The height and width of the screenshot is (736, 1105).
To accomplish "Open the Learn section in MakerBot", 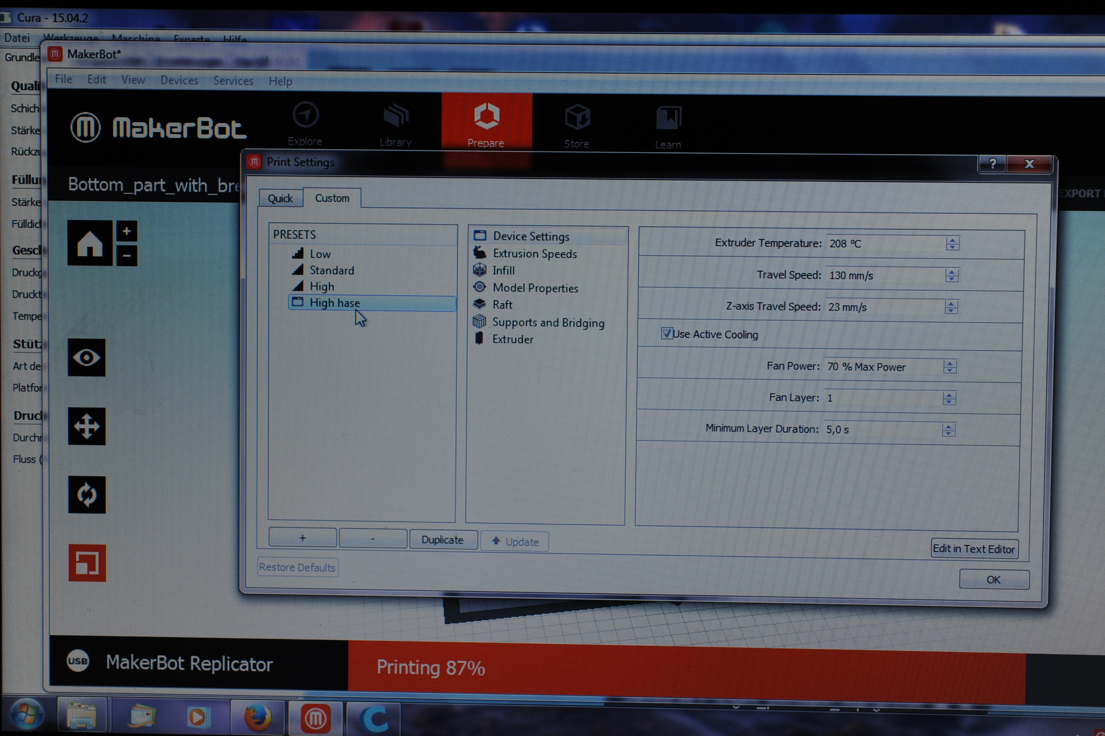I will (668, 127).
